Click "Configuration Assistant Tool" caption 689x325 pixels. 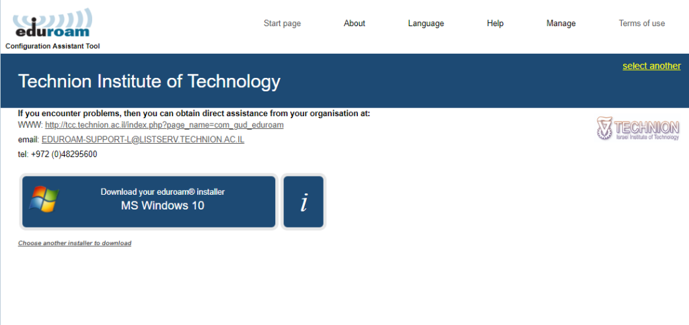52,46
